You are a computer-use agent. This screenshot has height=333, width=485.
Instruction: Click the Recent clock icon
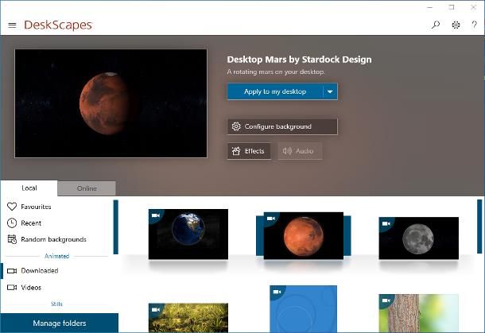(12, 223)
